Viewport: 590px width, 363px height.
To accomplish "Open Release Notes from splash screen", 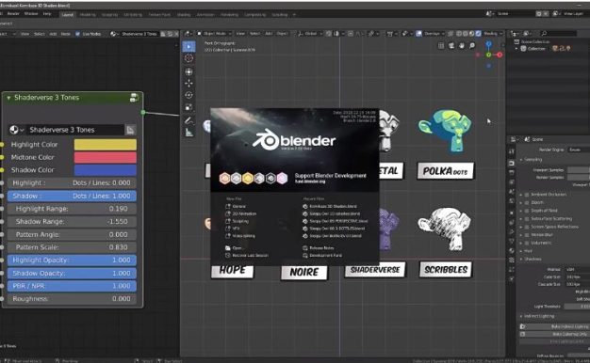I will point(319,248).
